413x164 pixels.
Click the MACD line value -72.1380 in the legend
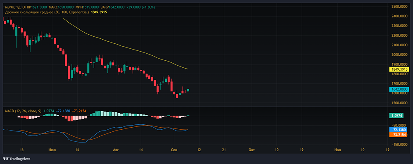point(63,111)
